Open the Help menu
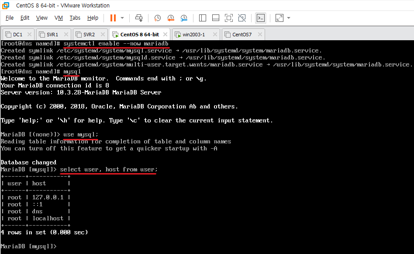The width and height of the screenshot is (414, 254). click(x=93, y=18)
